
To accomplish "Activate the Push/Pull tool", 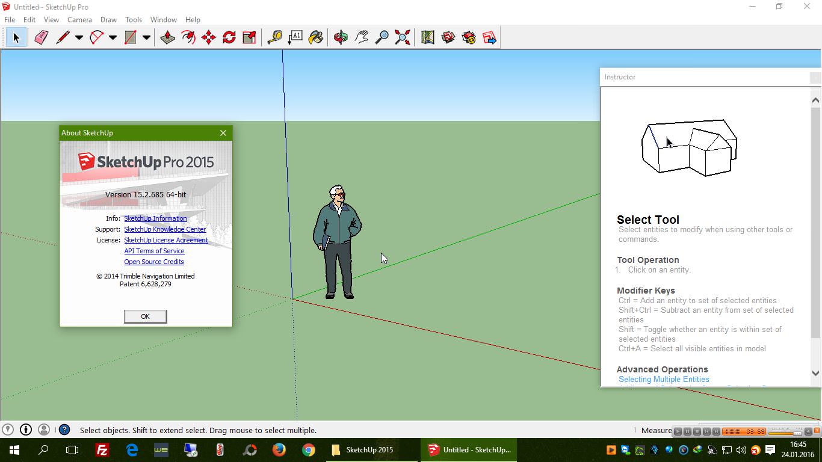I will pyautogui.click(x=167, y=37).
